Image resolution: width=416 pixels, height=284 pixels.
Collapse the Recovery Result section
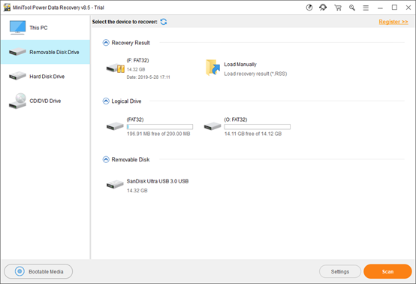(106, 43)
